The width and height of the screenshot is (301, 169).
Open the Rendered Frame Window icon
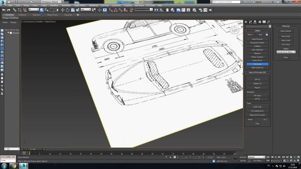click(x=206, y=10)
